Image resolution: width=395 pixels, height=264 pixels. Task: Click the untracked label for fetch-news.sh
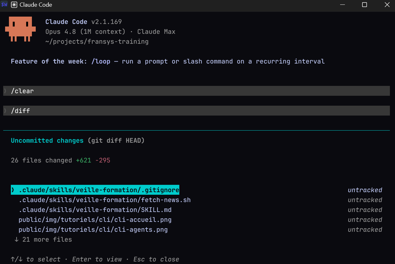tap(365, 200)
